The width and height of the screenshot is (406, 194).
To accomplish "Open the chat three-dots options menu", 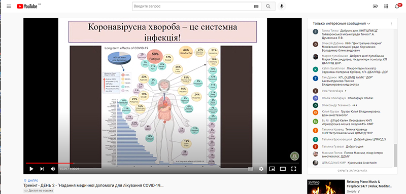I will click(x=391, y=23).
